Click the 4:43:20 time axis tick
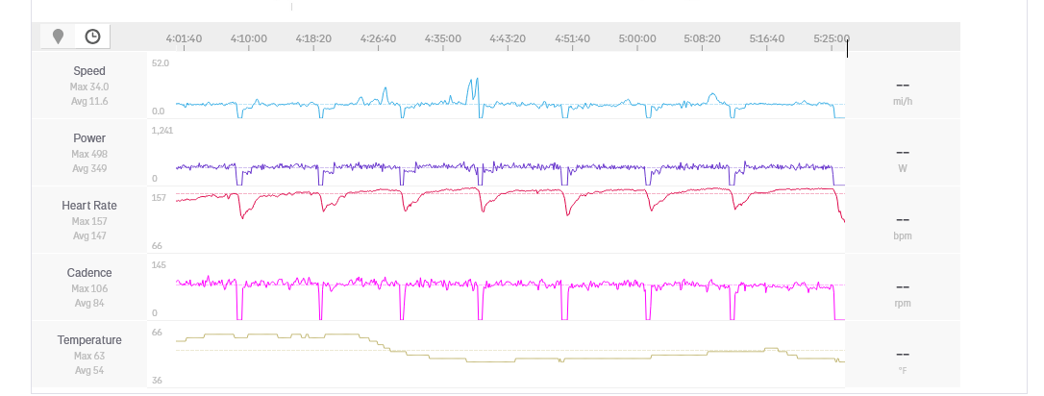Viewport: 1044px width, 396px height. click(x=508, y=38)
